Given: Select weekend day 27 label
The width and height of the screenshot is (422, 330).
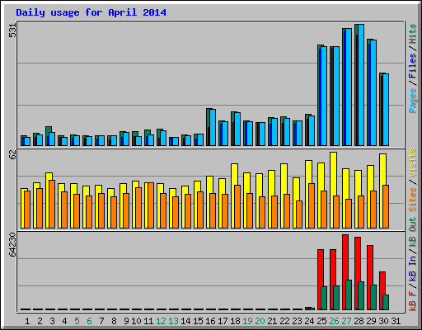Looking at the screenshot, I should pyautogui.click(x=346, y=321).
